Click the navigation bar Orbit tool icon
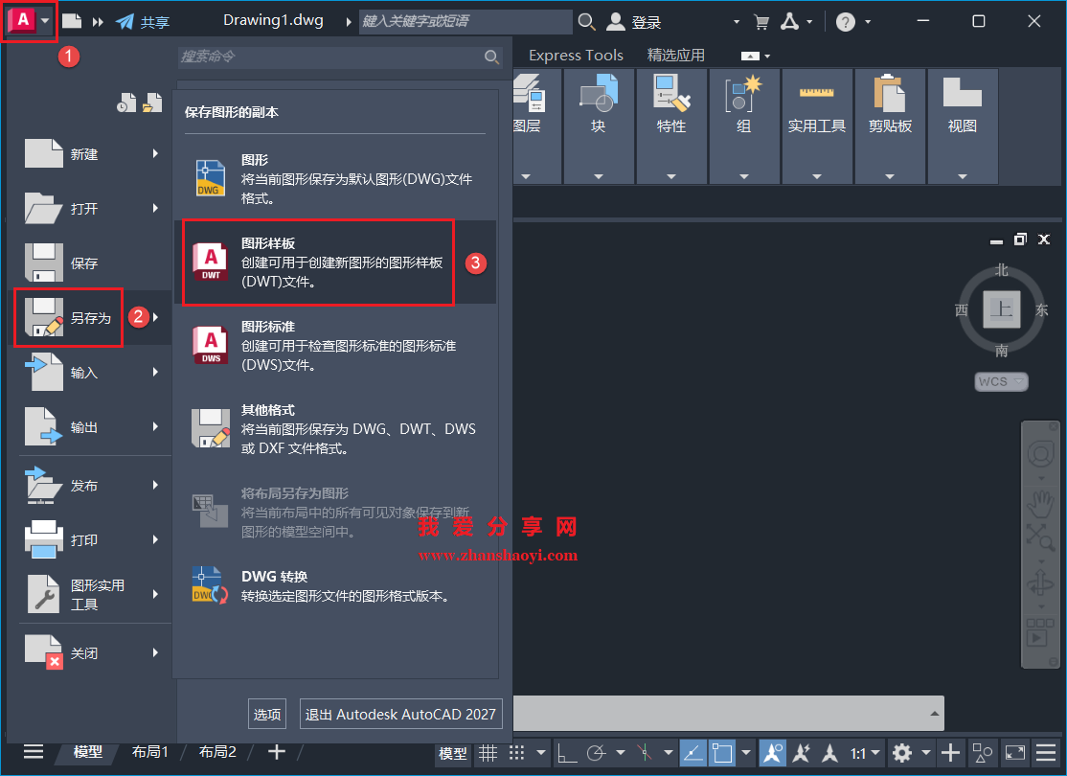The width and height of the screenshot is (1067, 776). 1040,583
